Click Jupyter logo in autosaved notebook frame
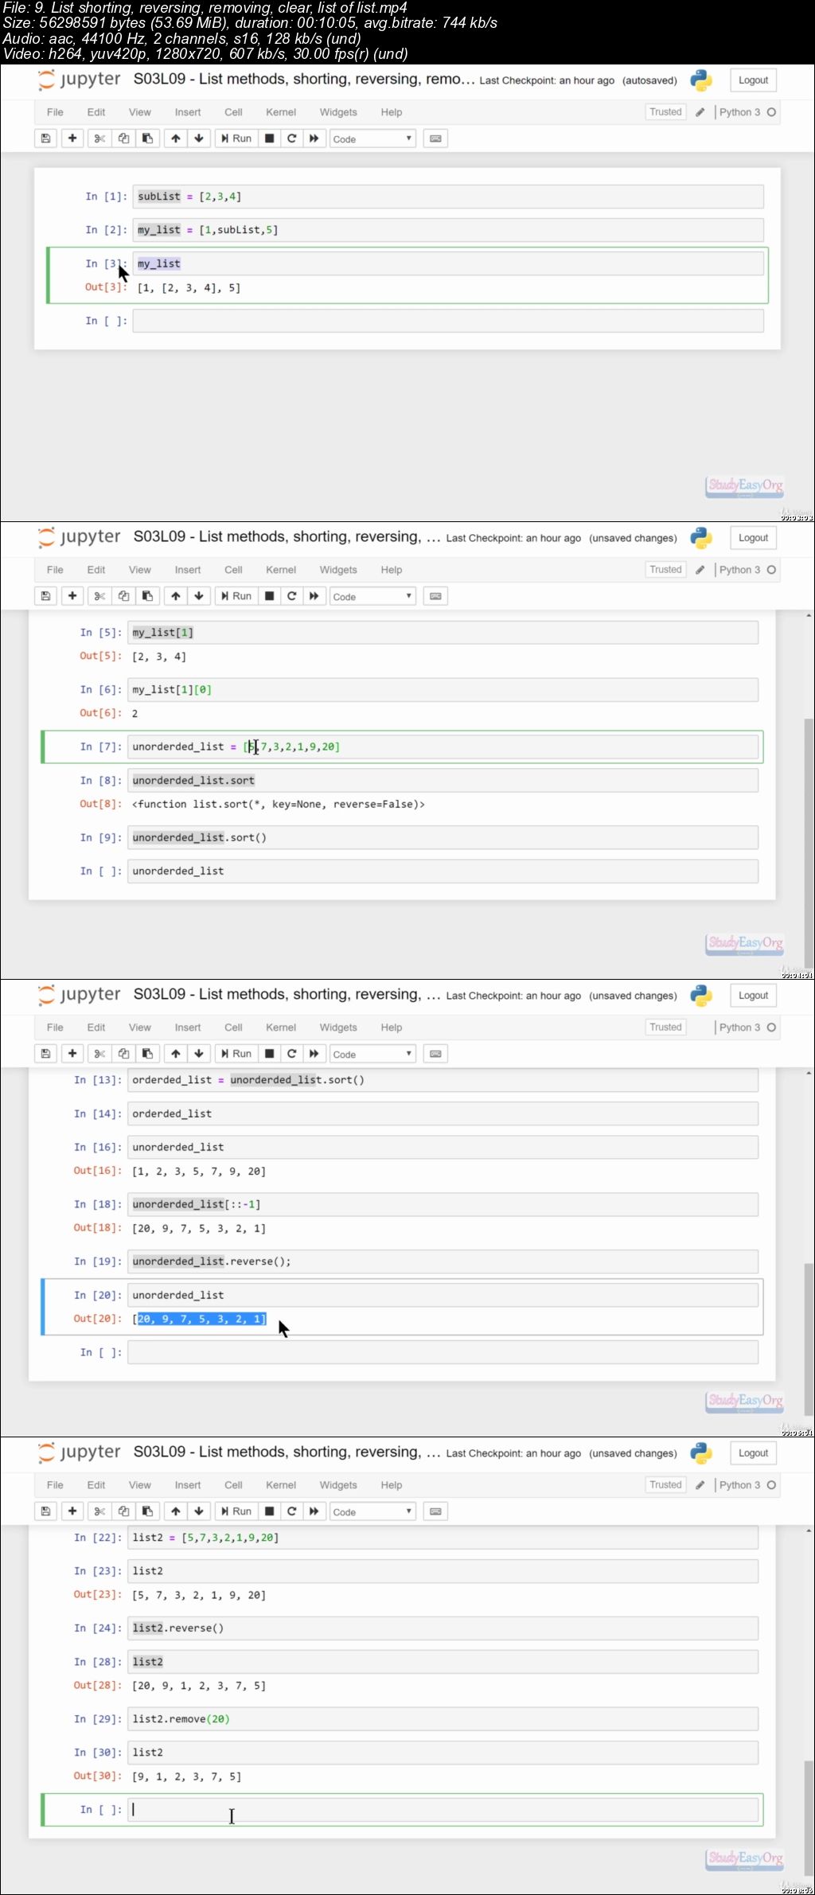815x1895 pixels. coord(80,80)
